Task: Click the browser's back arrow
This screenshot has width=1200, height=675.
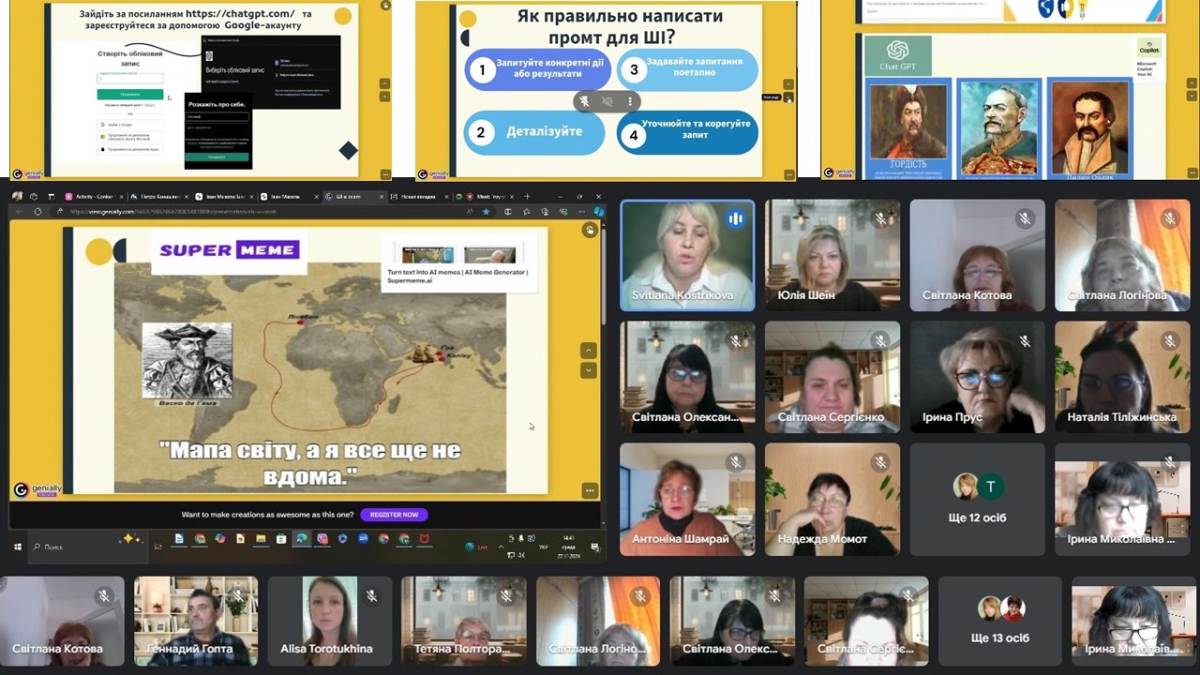Action: [x=20, y=212]
